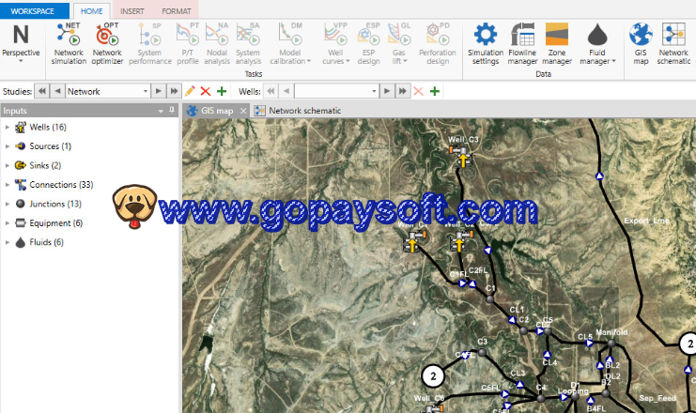Select Fluids (6) in Inputs tree
The height and width of the screenshot is (413, 696).
(47, 242)
